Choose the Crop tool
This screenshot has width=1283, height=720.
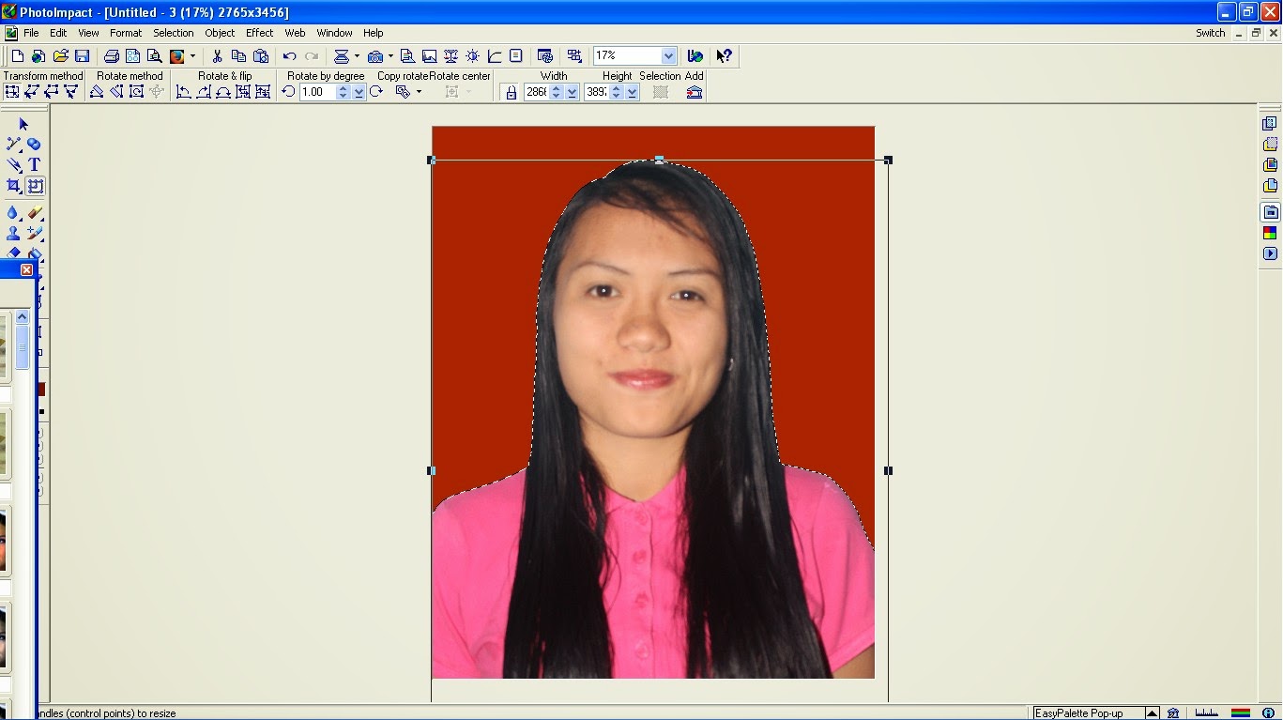(13, 185)
